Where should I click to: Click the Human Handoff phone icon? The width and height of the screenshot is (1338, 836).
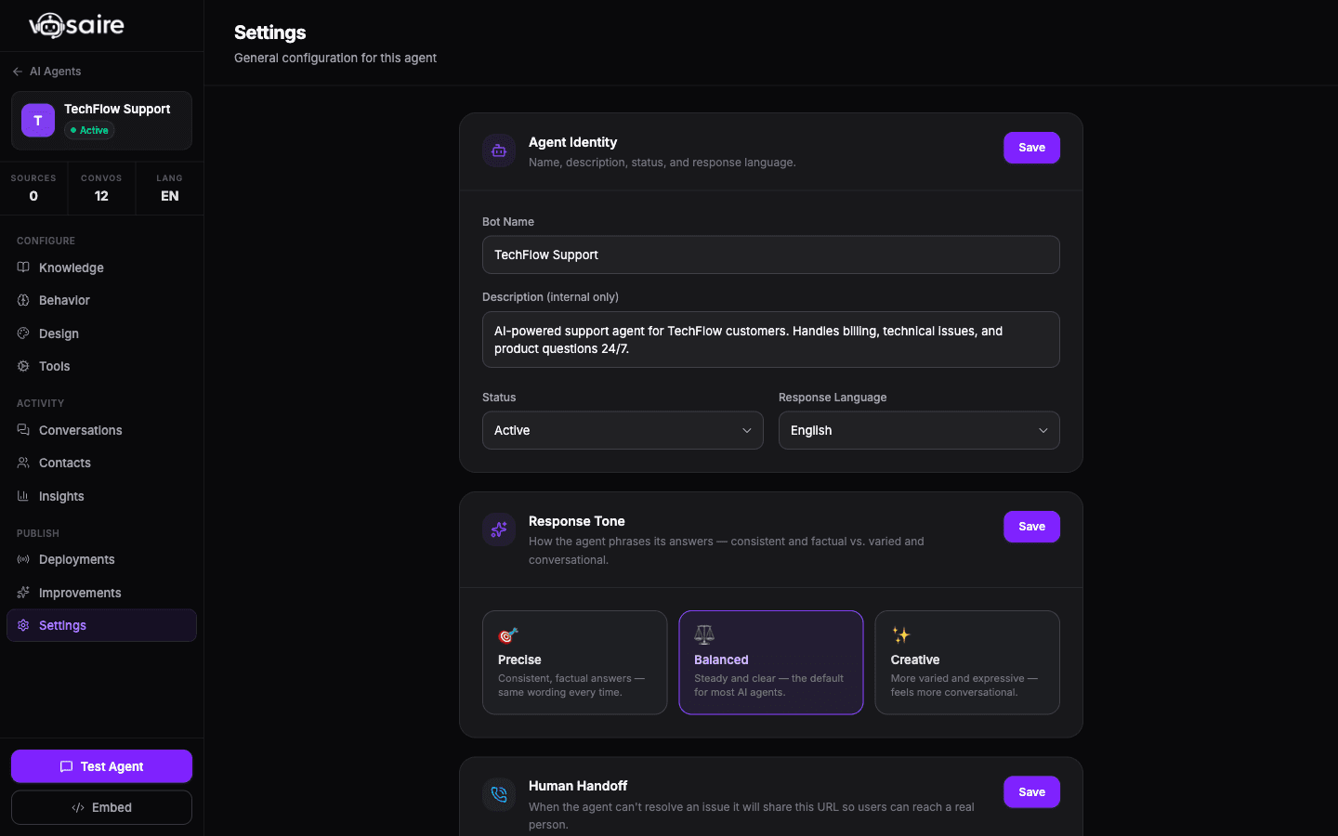point(499,794)
